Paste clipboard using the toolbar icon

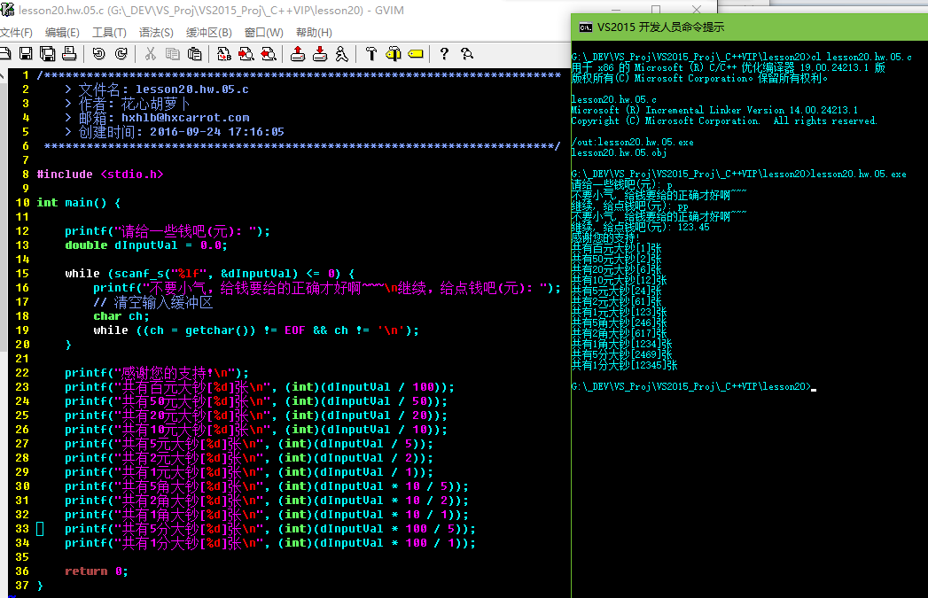[195, 54]
